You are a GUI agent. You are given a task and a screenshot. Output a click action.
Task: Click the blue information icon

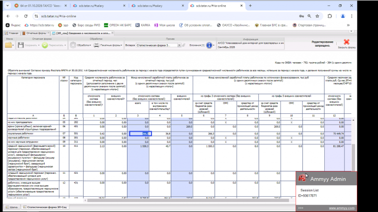(x=209, y=45)
